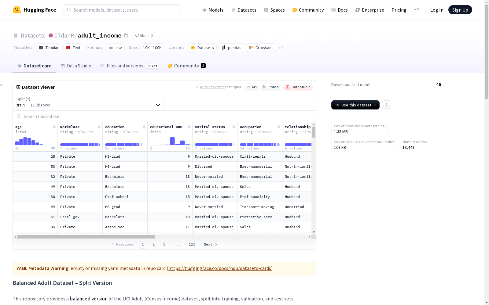This screenshot has height=305, width=489.
Task: Click the Embed button
Action: point(270,87)
